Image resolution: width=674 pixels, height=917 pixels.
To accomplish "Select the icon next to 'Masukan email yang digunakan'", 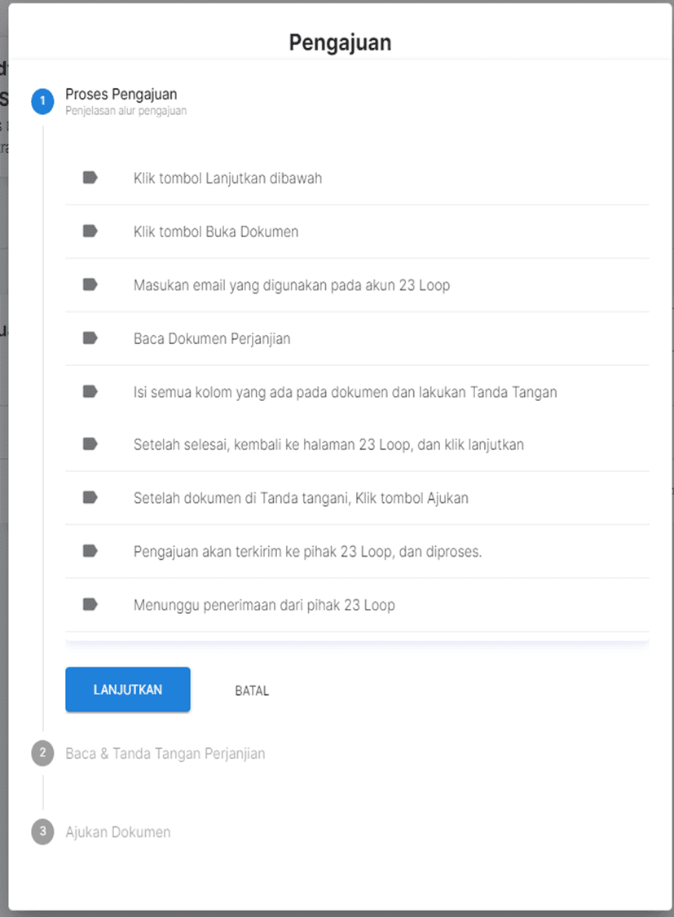I will pos(90,284).
